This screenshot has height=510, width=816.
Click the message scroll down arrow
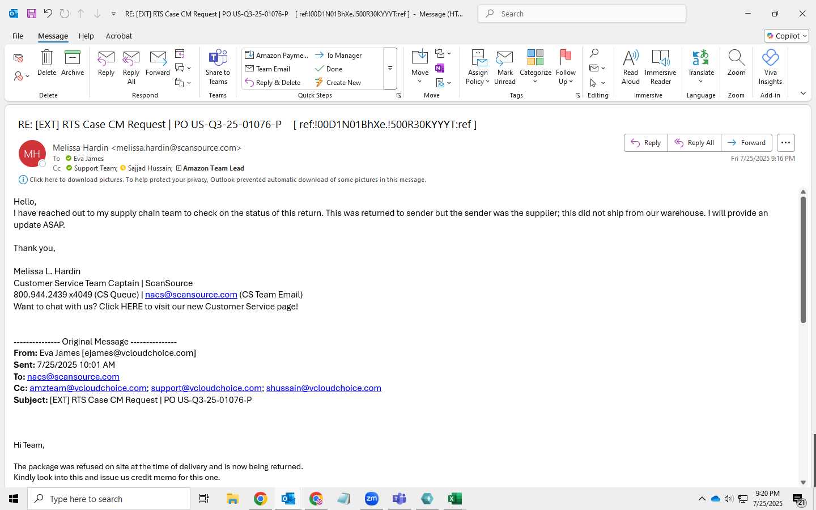[x=803, y=482]
